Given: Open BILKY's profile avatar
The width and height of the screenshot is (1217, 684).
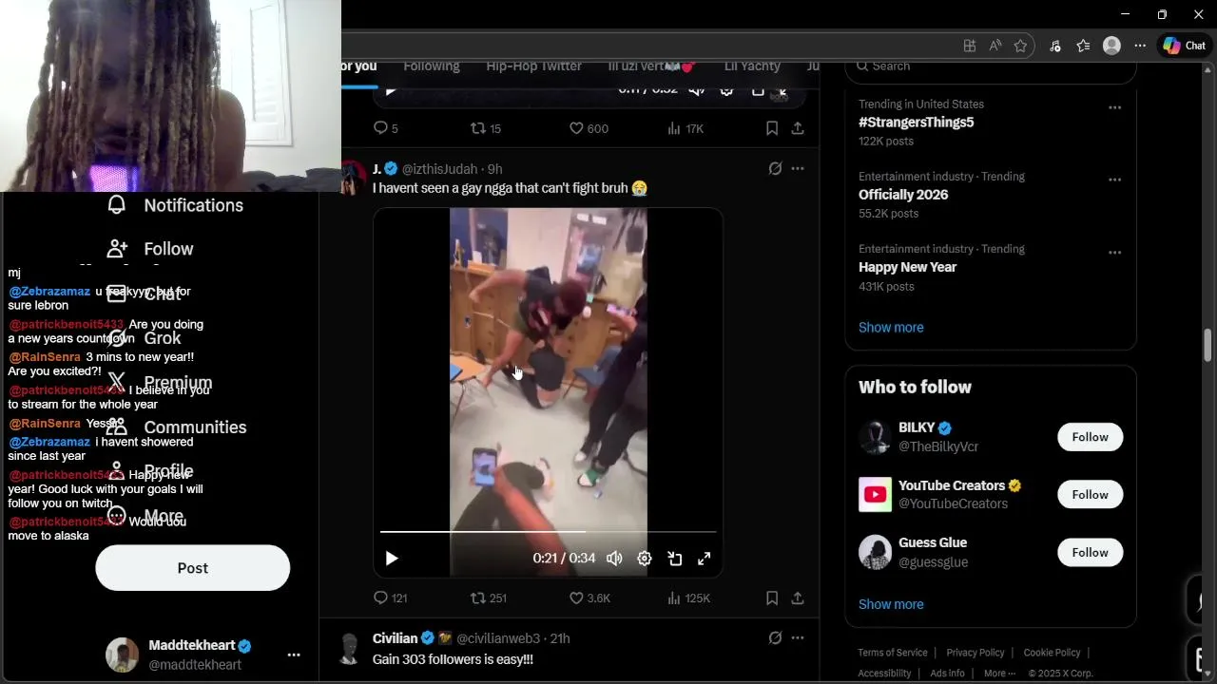Looking at the screenshot, I should point(875,437).
